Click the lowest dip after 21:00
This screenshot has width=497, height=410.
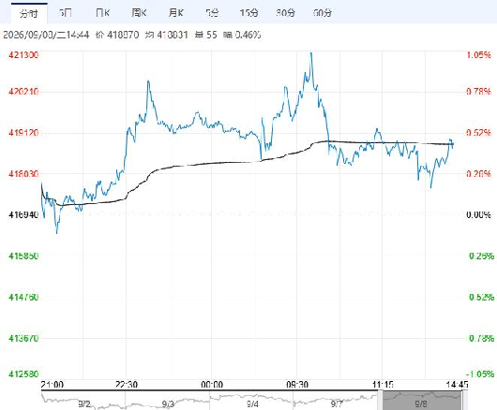[x=57, y=232]
